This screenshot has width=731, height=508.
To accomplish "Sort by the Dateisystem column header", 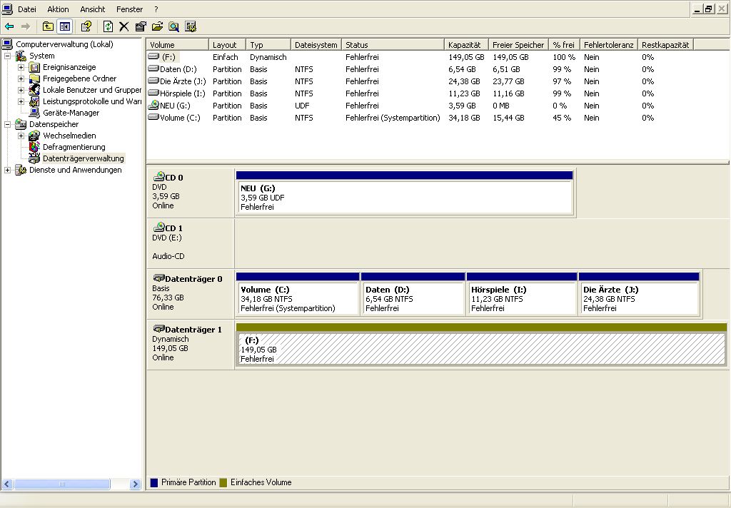I will point(316,45).
